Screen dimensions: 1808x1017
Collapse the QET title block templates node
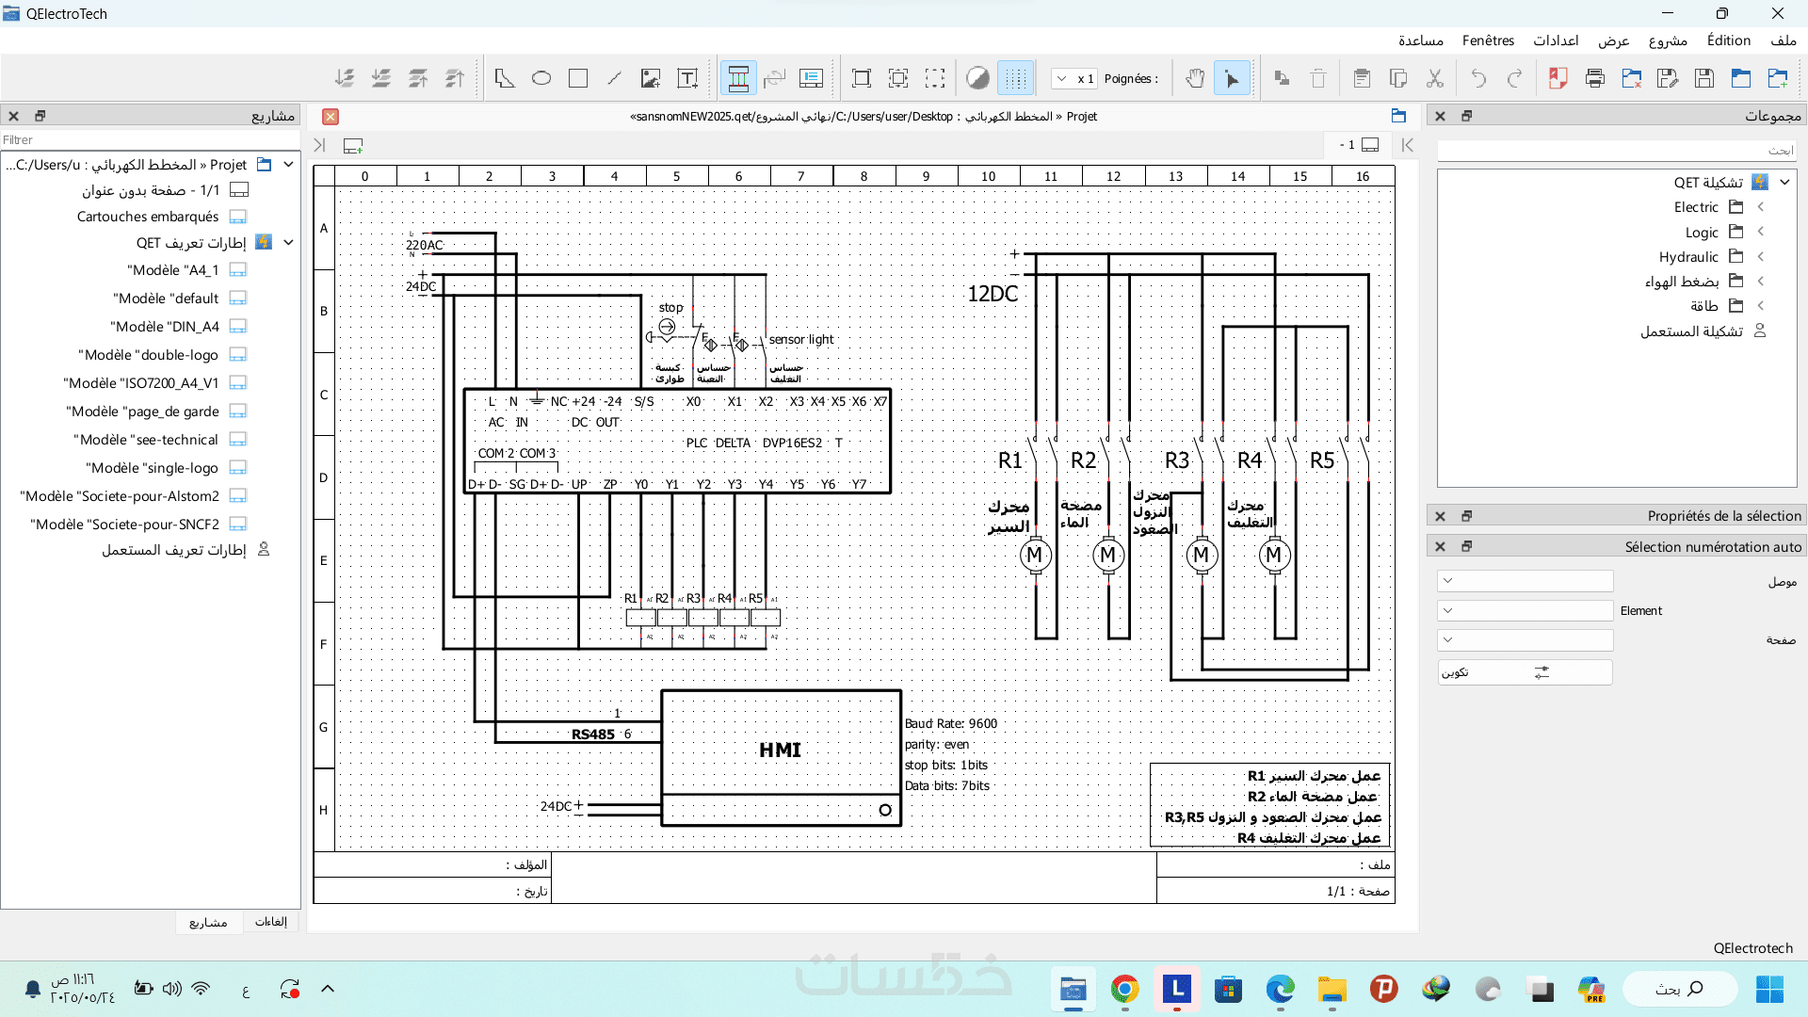point(288,243)
